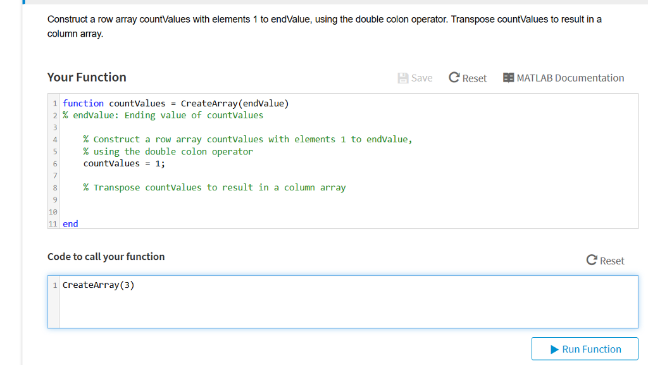Image resolution: width=648 pixels, height=365 pixels.
Task: Click Save to store your function
Action: [415, 78]
